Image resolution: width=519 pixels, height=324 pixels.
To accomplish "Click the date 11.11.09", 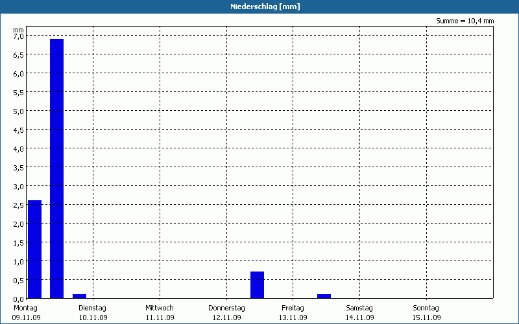I will point(160,318).
